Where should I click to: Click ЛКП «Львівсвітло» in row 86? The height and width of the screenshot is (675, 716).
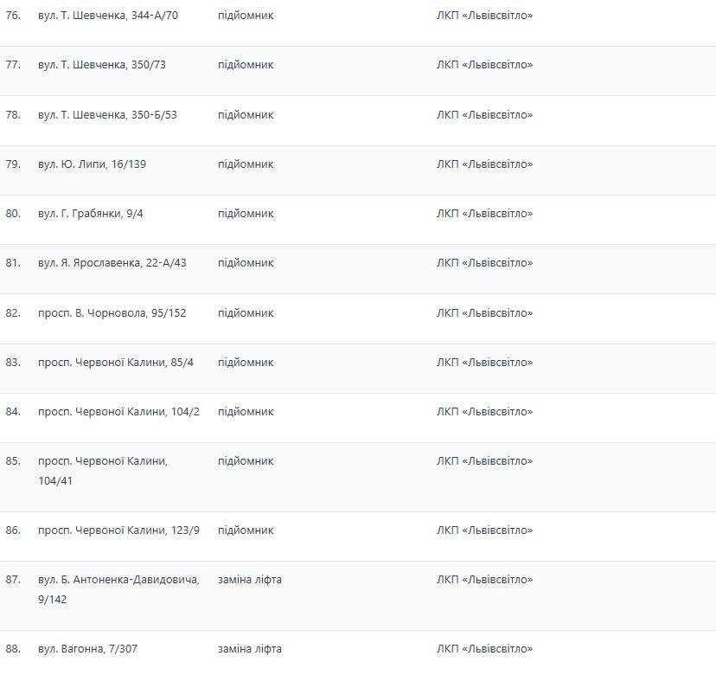(484, 530)
